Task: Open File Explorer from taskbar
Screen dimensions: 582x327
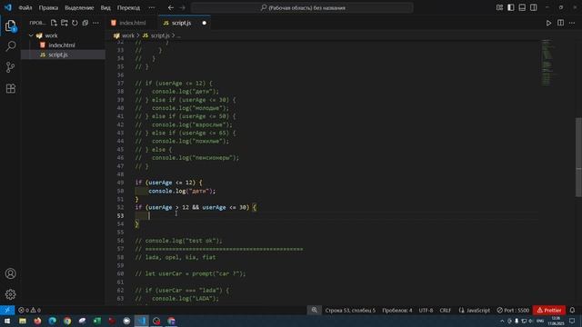Action: [22, 321]
